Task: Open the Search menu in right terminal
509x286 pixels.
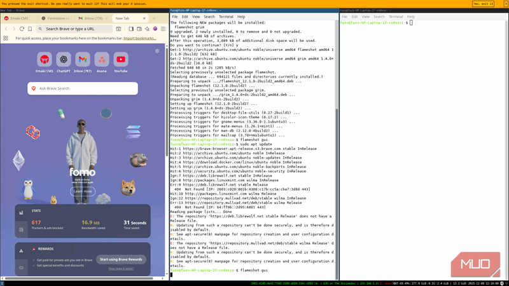Action: (379, 17)
